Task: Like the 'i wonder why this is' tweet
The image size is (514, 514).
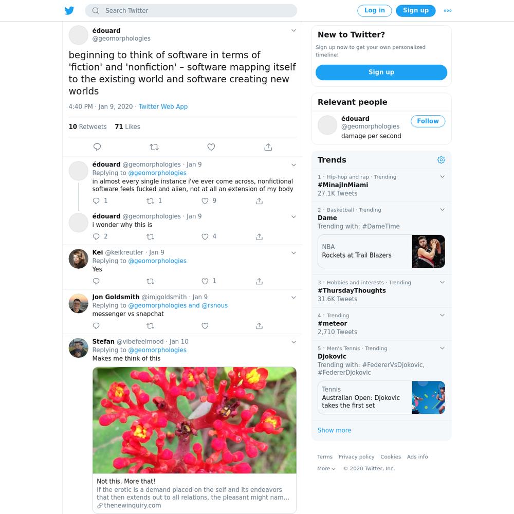Action: point(205,236)
